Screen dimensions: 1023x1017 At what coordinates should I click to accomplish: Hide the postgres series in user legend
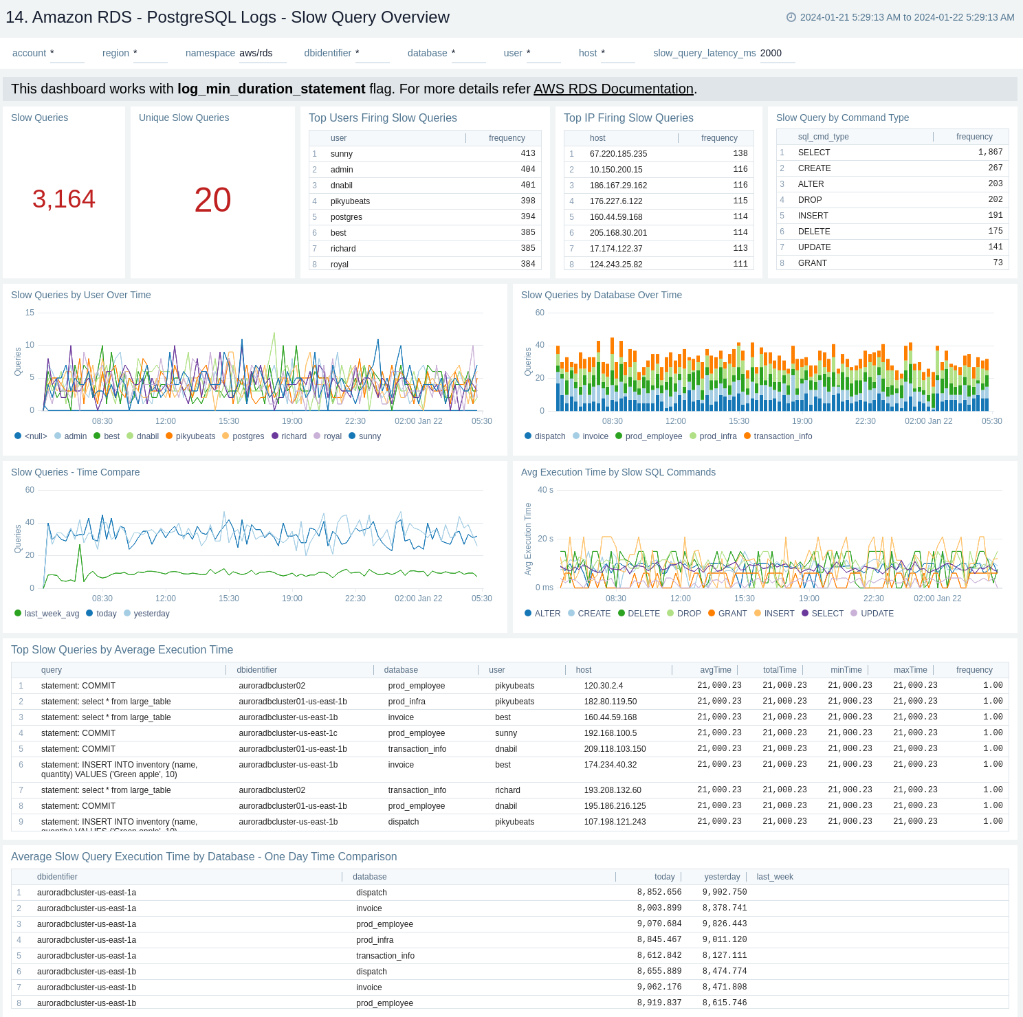(245, 436)
